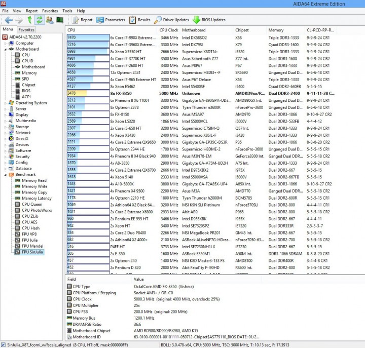The height and width of the screenshot is (348, 365).
Task: Open user management icon in toolbar
Action: point(50,20)
